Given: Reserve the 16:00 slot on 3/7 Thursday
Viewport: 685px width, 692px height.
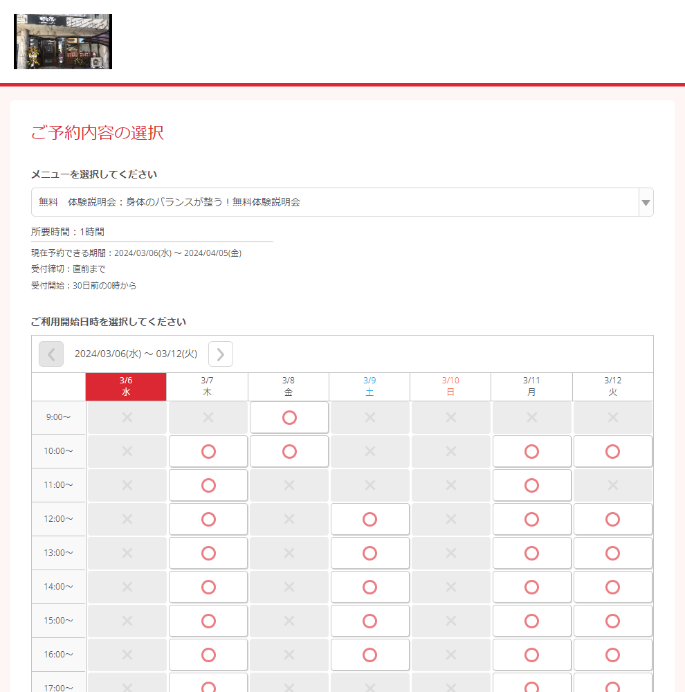Looking at the screenshot, I should (208, 655).
